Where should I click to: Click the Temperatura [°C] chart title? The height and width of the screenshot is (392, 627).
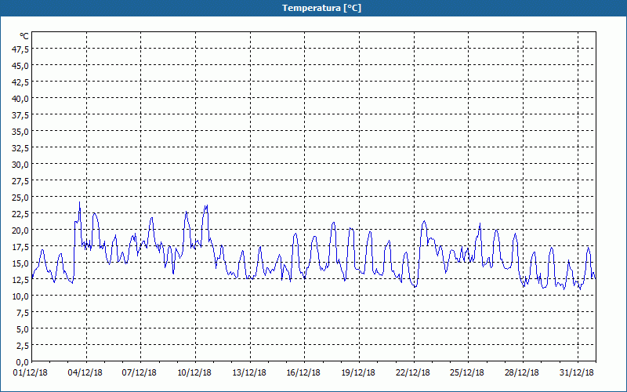coord(321,8)
